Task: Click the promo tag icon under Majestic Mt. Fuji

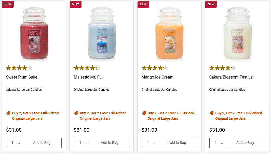Action: pos(76,113)
